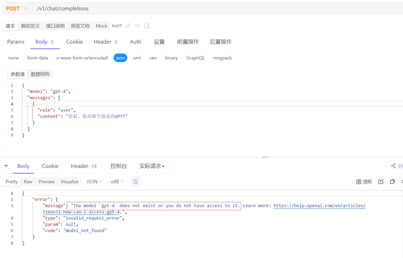The image size is (403, 258).
Task: Click the "content" line in request body
Action: [82, 116]
